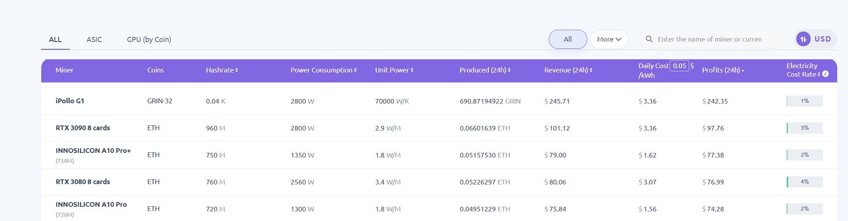The width and height of the screenshot is (848, 221).
Task: Click the Miner column header
Action: (64, 70)
